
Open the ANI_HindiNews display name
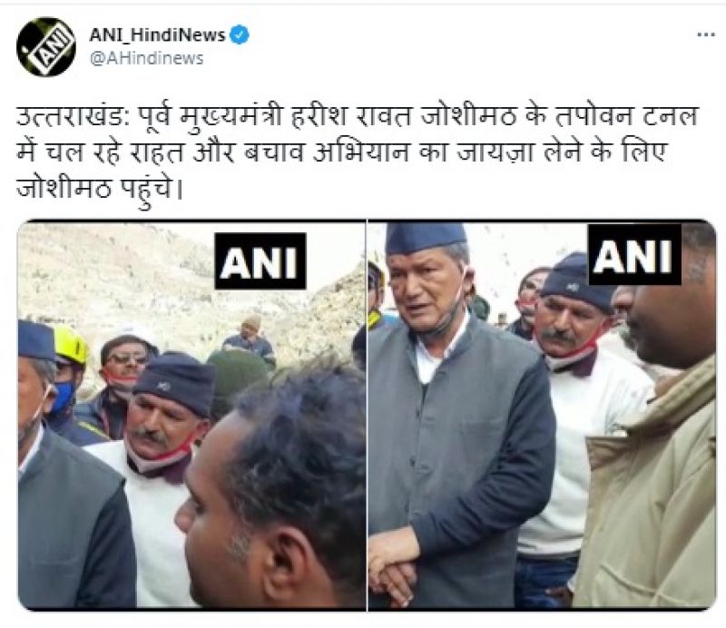[157, 34]
